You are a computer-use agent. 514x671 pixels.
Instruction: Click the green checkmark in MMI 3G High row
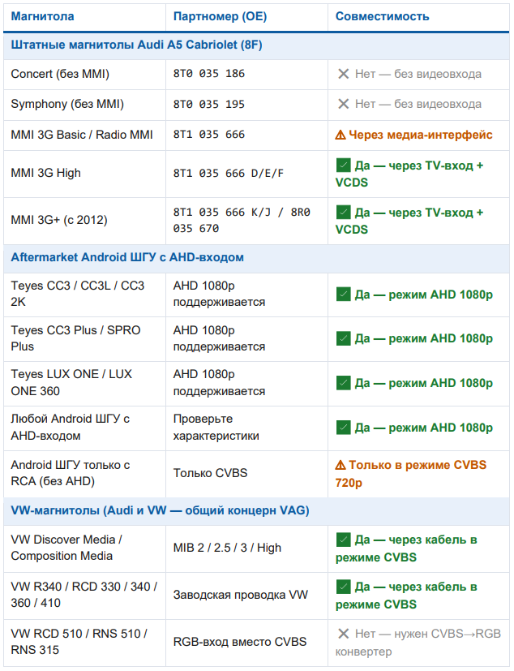344,166
